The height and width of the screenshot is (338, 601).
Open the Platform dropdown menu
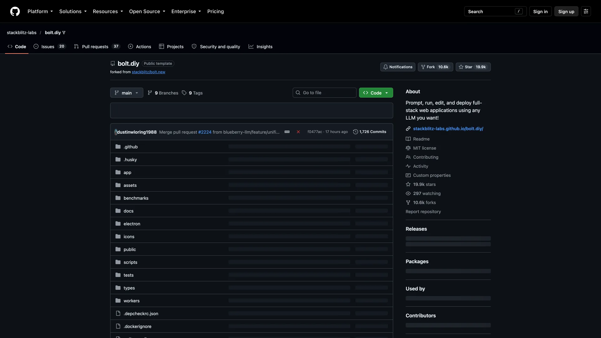(x=40, y=12)
